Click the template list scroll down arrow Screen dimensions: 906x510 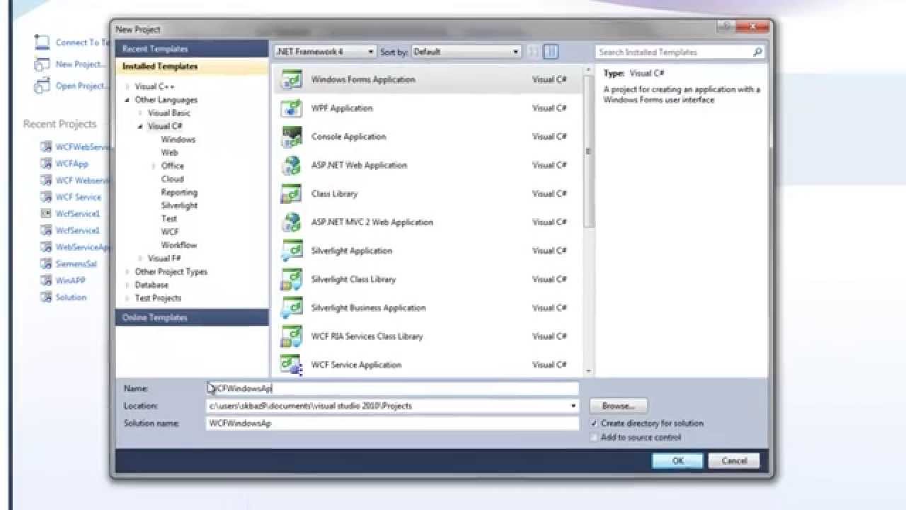point(589,370)
